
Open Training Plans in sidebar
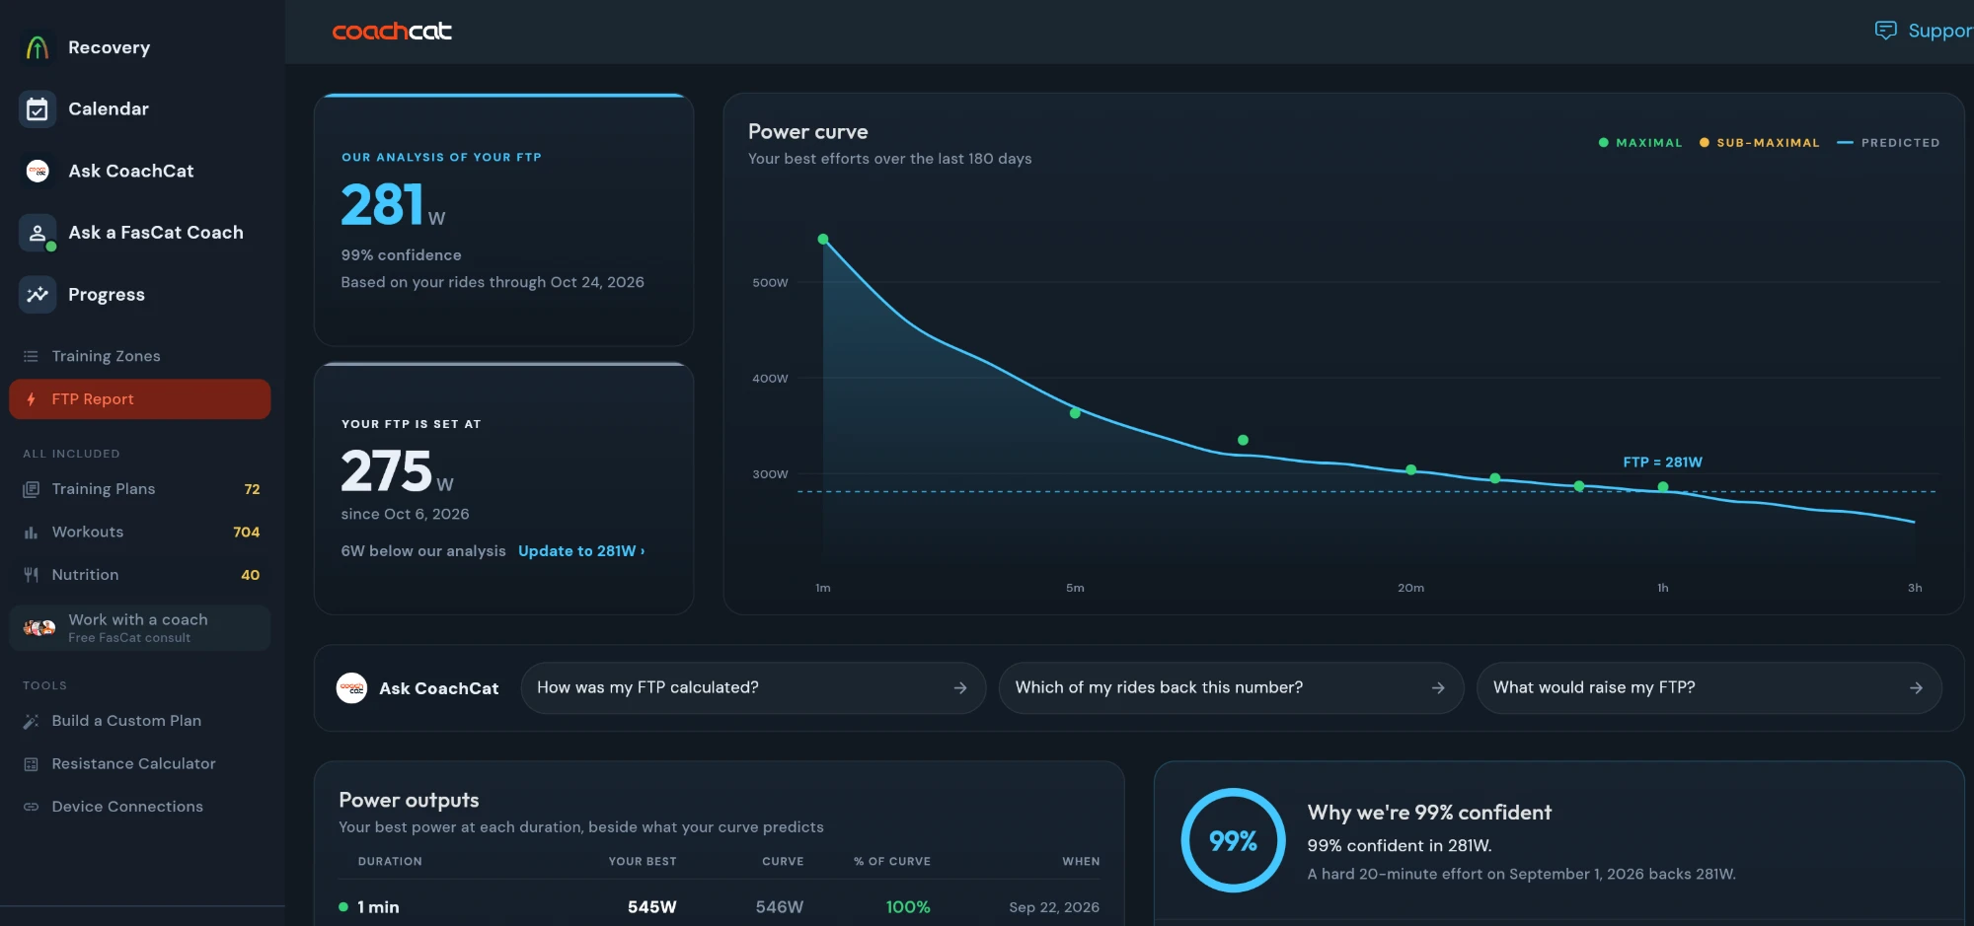[104, 489]
